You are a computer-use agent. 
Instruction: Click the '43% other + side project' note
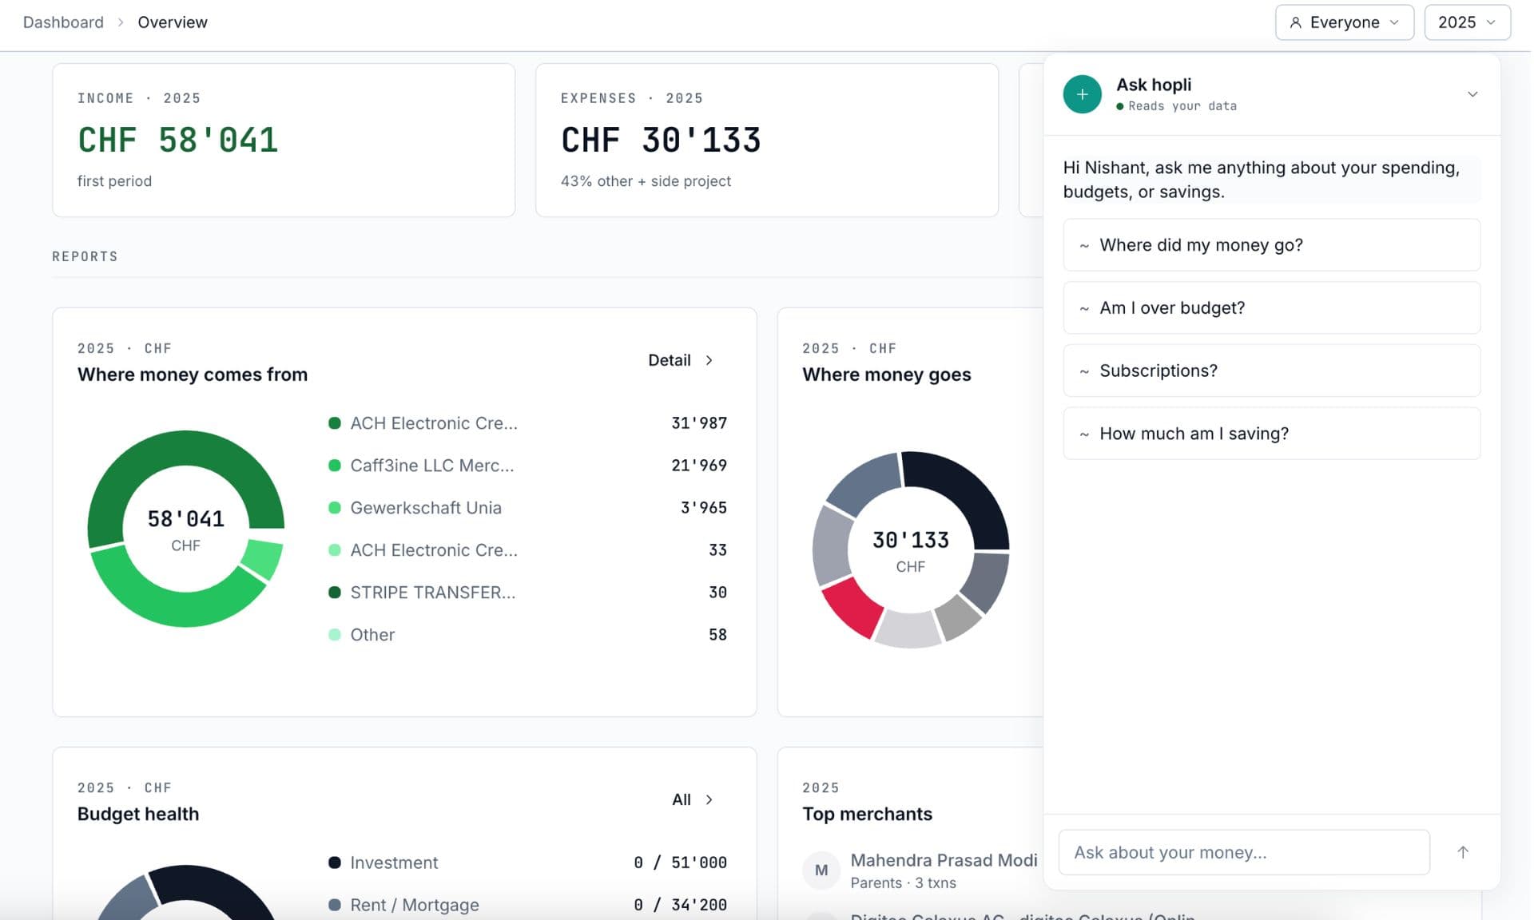pos(646,181)
